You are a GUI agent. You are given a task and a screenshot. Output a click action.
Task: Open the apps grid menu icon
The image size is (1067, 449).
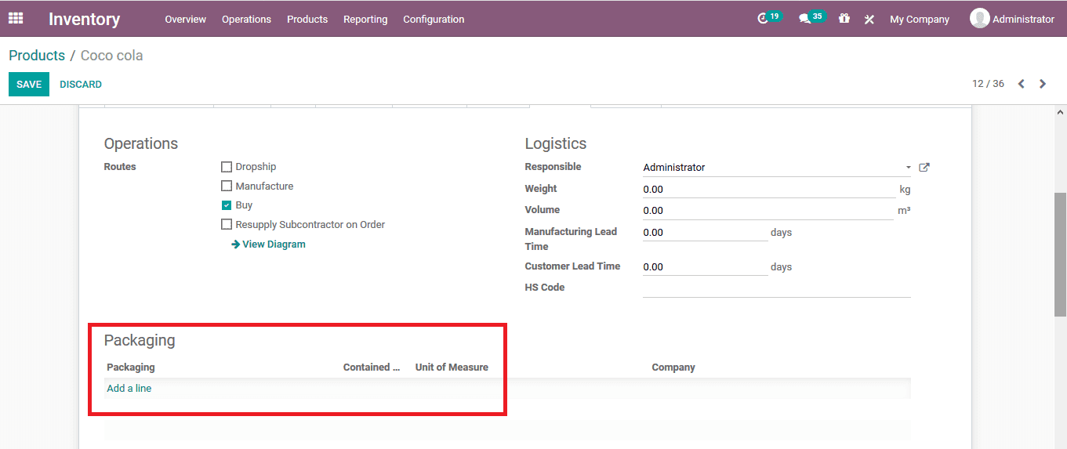click(16, 18)
